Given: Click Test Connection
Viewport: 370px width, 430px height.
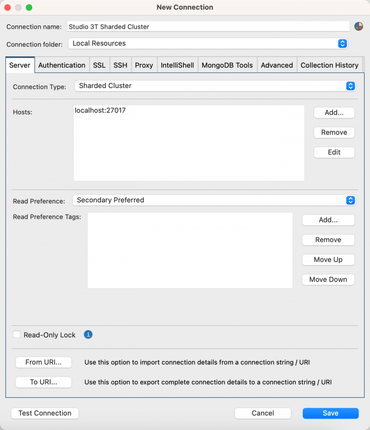Looking at the screenshot, I should click(x=44, y=413).
